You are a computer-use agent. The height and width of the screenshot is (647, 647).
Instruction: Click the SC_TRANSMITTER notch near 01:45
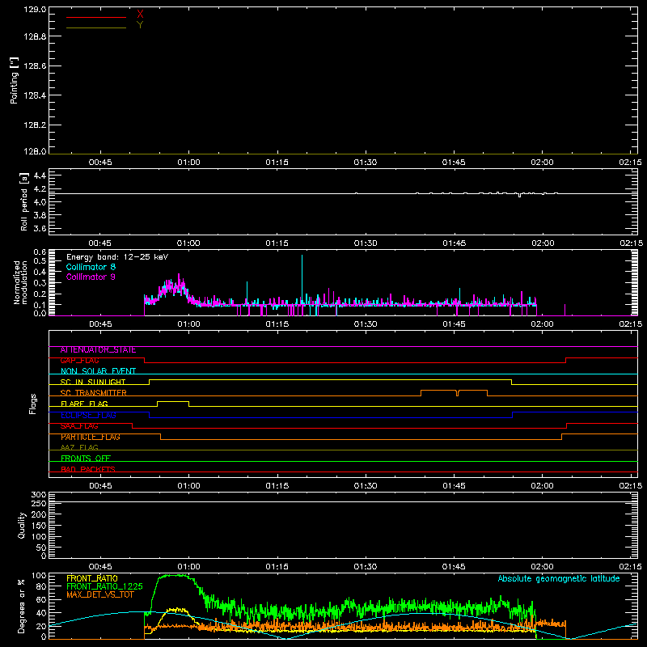pyautogui.click(x=457, y=393)
